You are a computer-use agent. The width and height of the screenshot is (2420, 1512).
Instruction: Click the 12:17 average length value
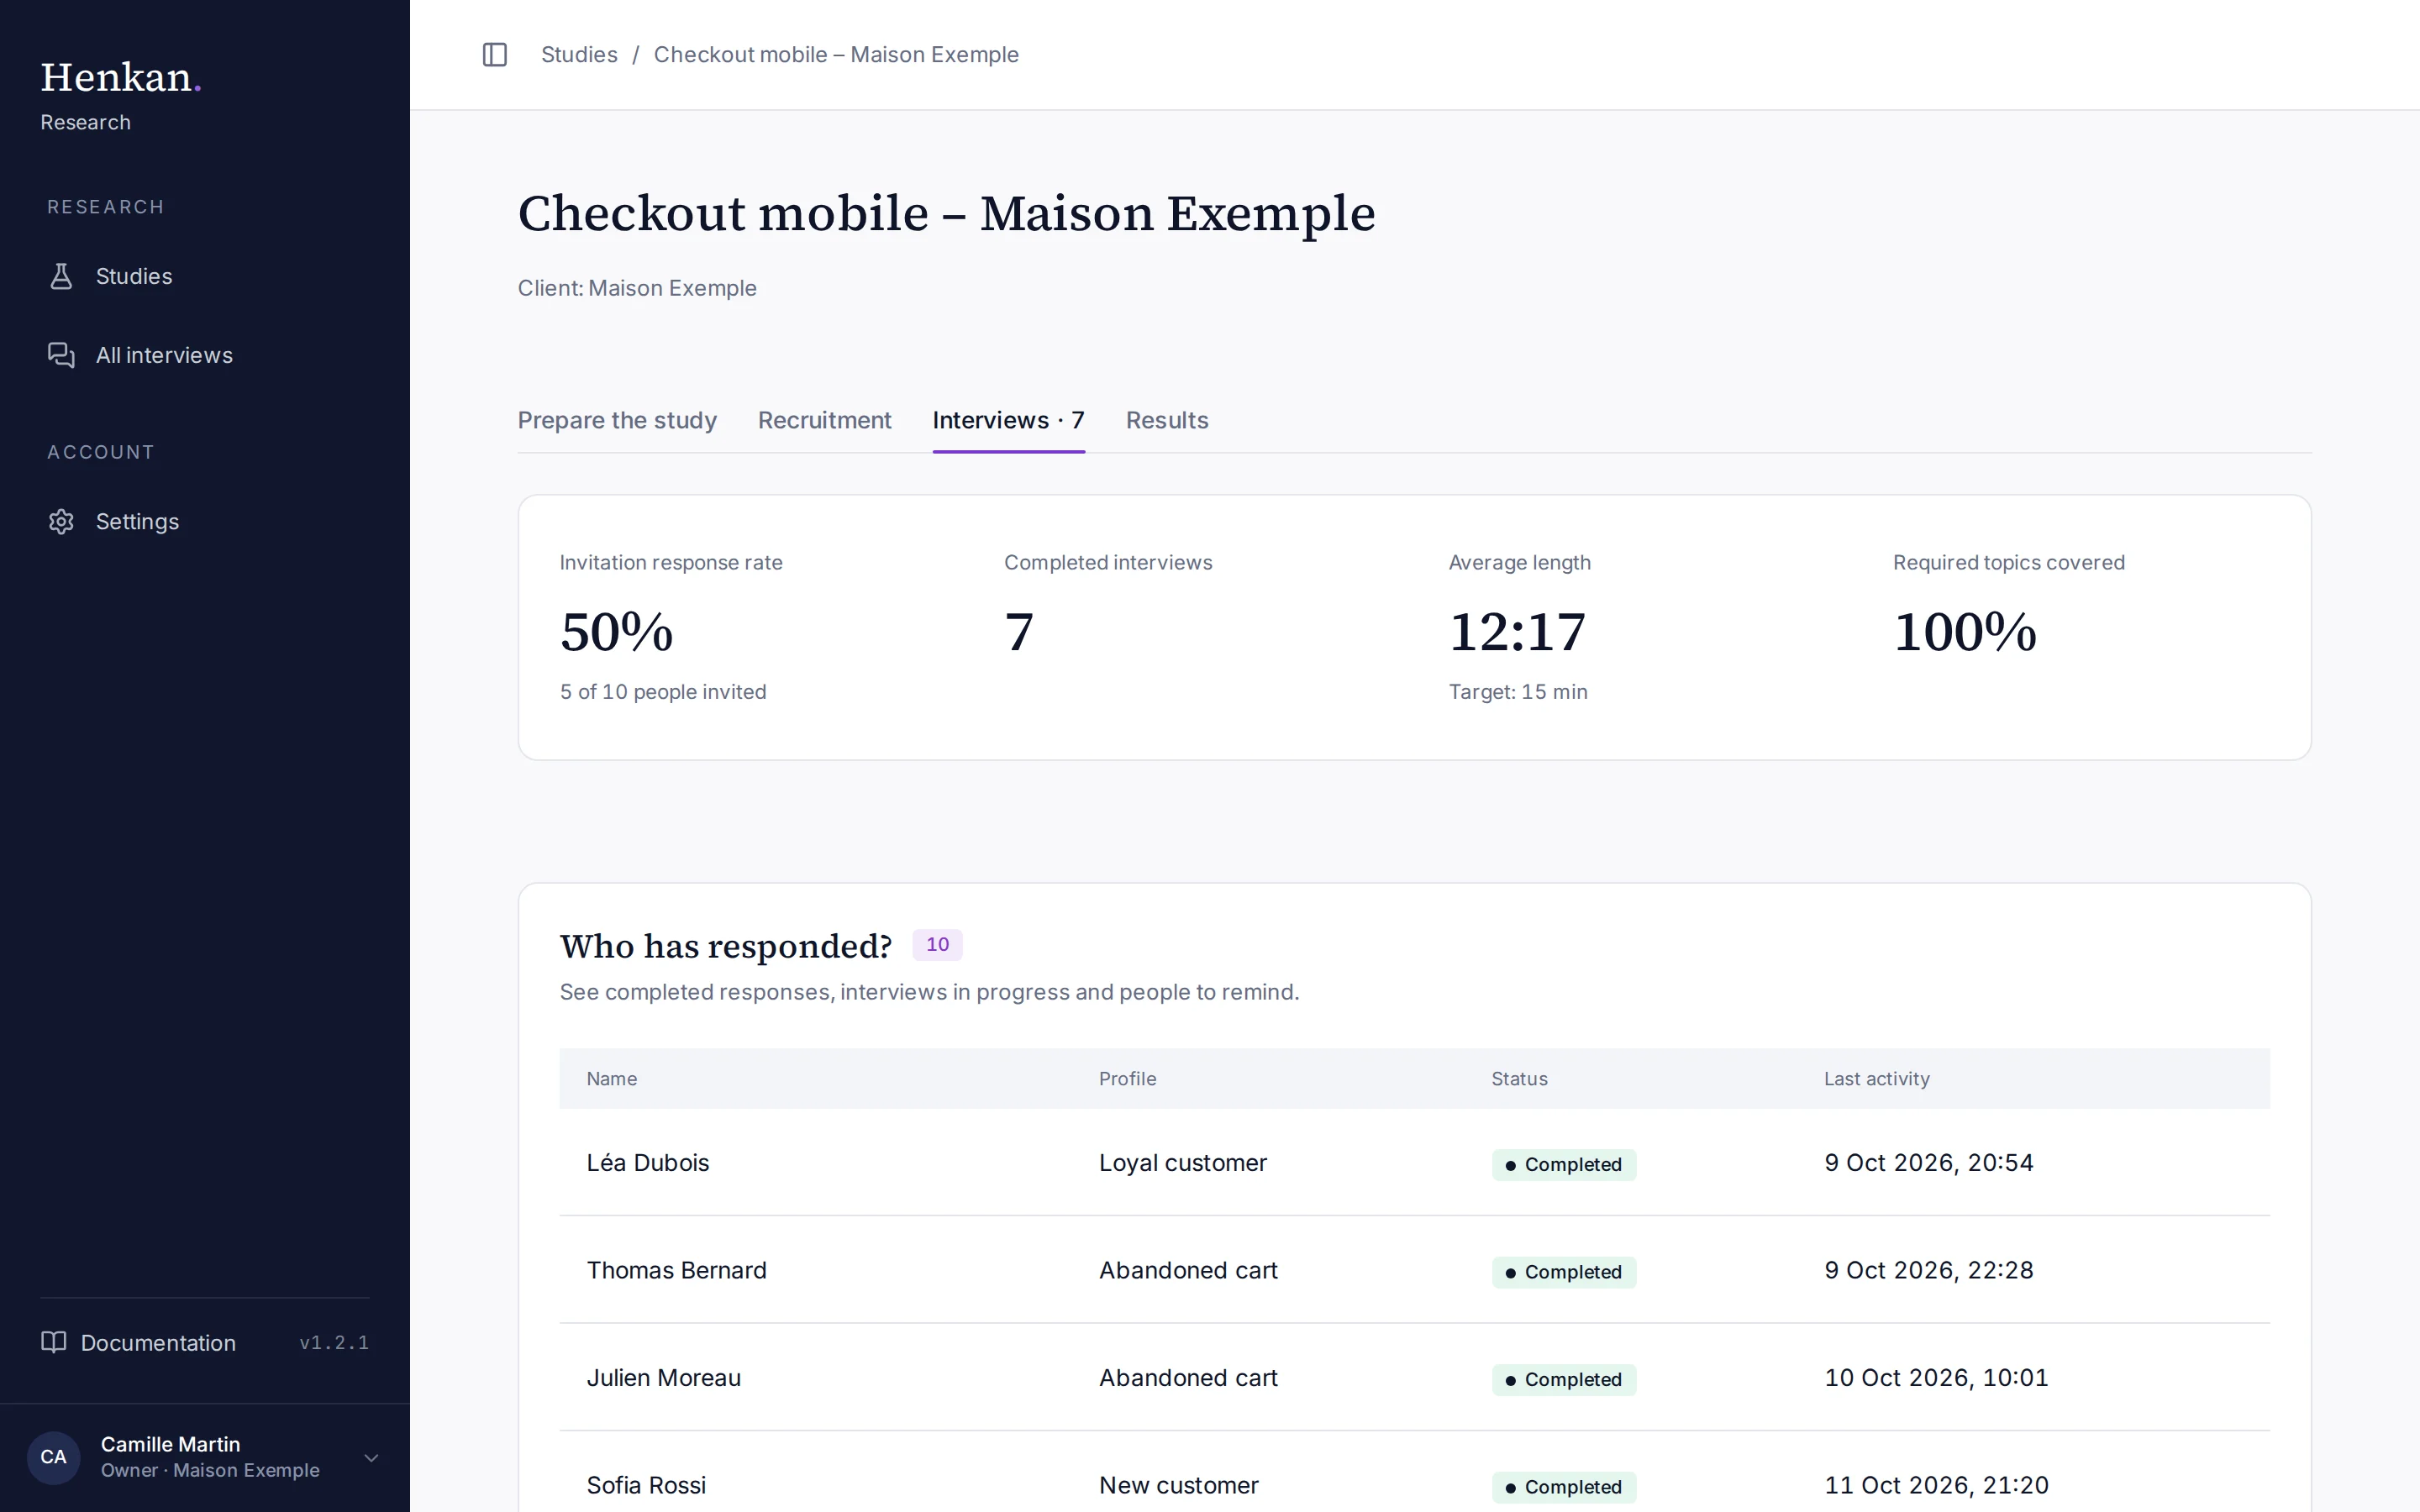(x=1517, y=632)
